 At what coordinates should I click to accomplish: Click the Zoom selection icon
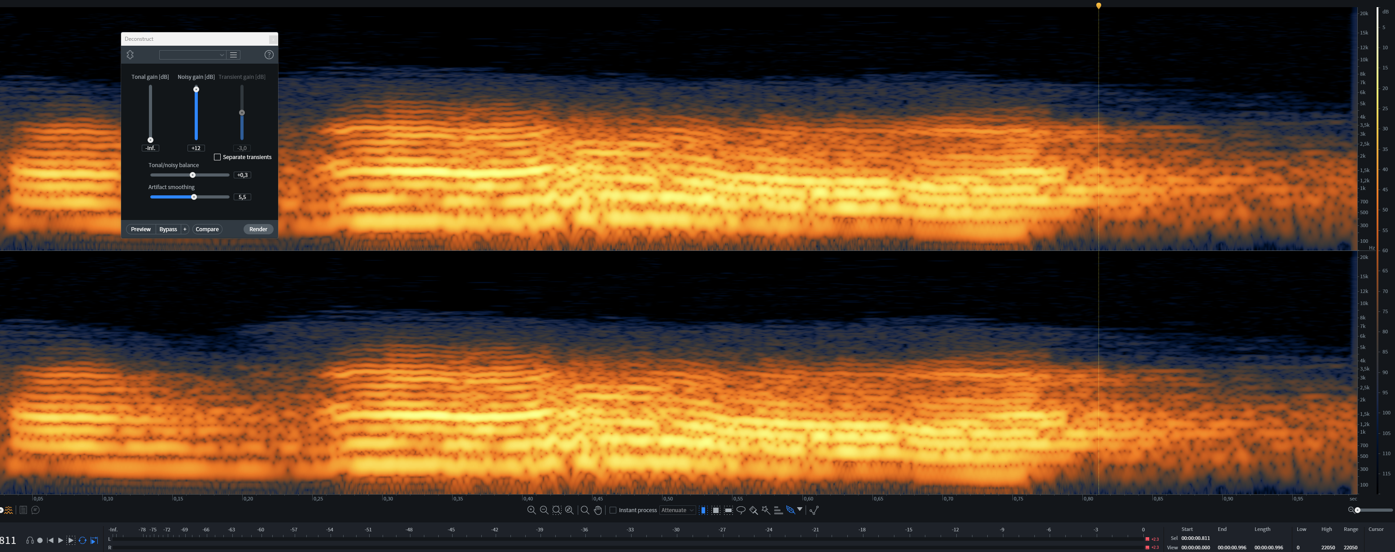tap(557, 510)
